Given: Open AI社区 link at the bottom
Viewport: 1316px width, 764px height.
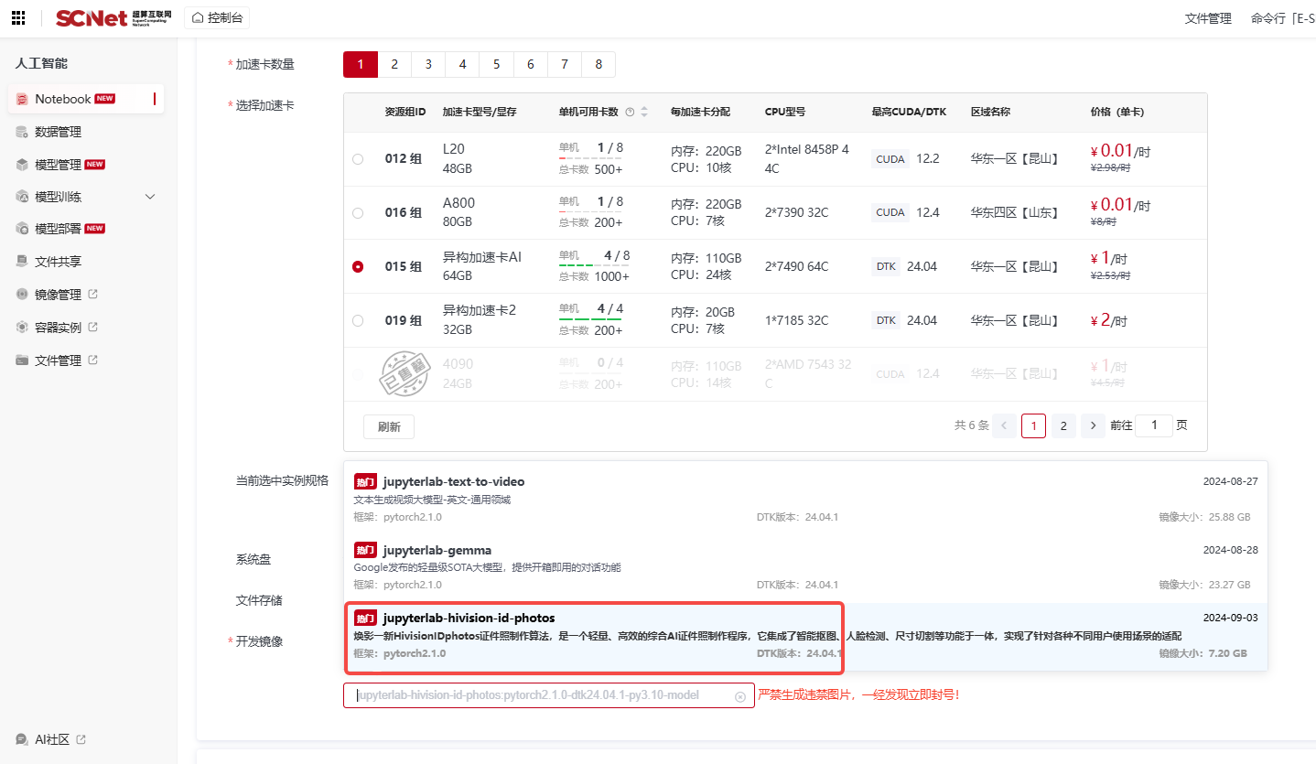Looking at the screenshot, I should coord(51,739).
